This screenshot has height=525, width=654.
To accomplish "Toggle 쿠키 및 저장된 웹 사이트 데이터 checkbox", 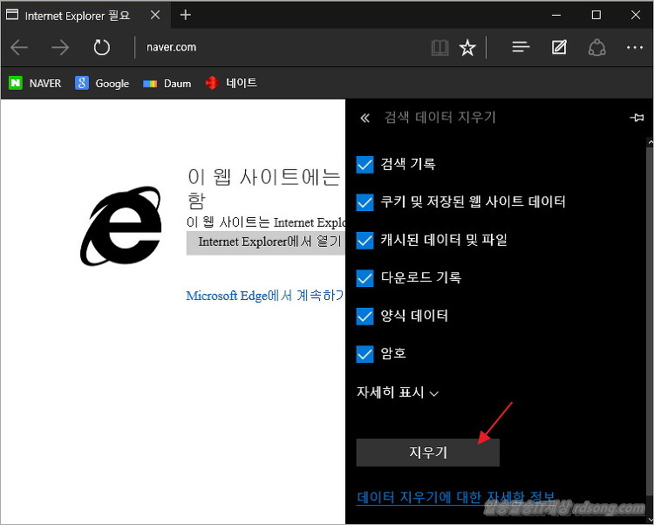I will click(x=365, y=202).
